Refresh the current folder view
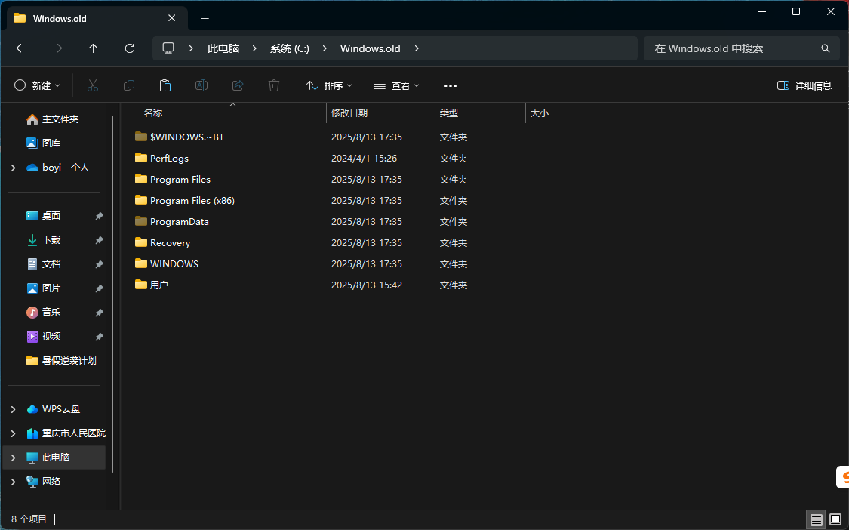 129,48
